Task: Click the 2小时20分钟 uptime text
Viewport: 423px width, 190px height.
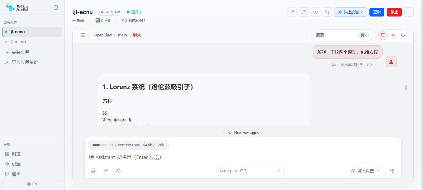Action: [x=134, y=21]
